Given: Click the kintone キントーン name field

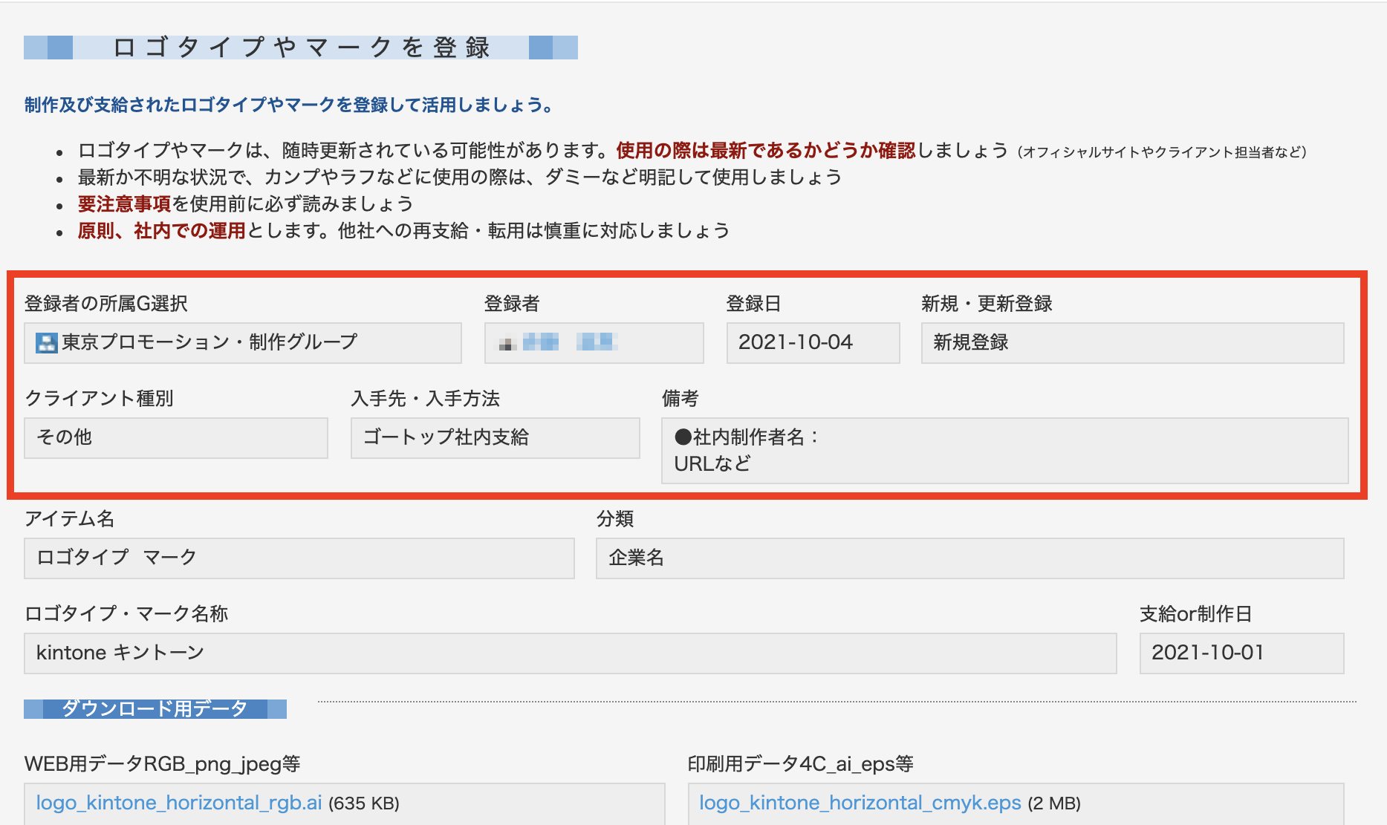Looking at the screenshot, I should tap(571, 653).
